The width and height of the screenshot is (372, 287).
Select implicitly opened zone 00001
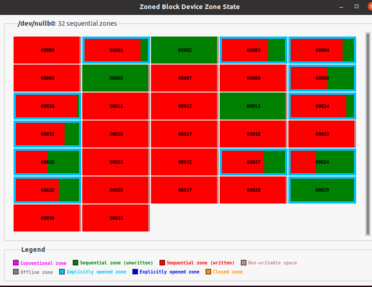coord(116,50)
